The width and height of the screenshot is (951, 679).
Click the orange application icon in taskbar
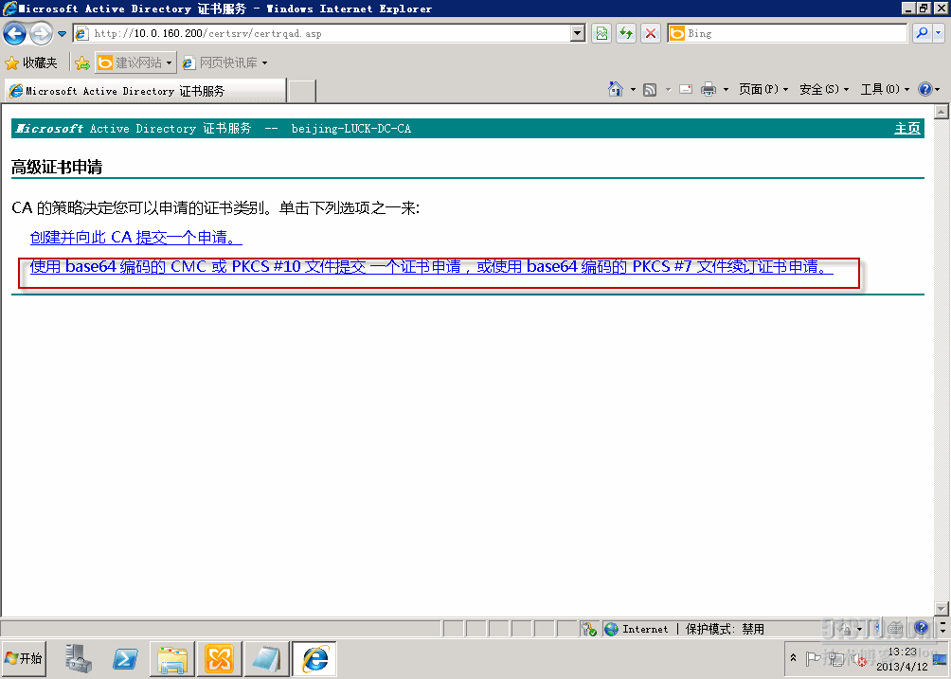point(219,659)
